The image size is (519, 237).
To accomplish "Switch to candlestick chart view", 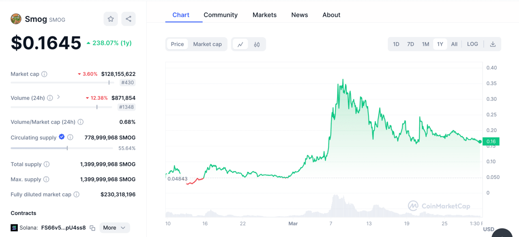I will click(257, 44).
